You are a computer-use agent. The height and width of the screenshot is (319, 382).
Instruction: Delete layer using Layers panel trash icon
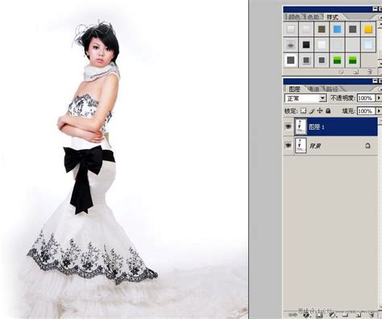[372, 315]
